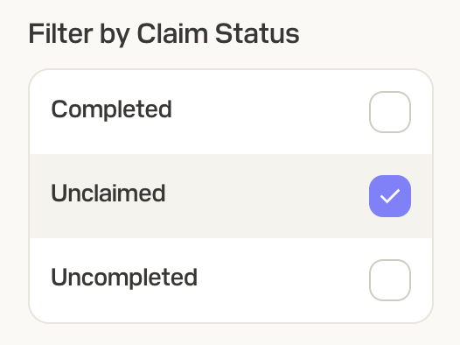Filter claims by Uncompleted status

[390, 280]
